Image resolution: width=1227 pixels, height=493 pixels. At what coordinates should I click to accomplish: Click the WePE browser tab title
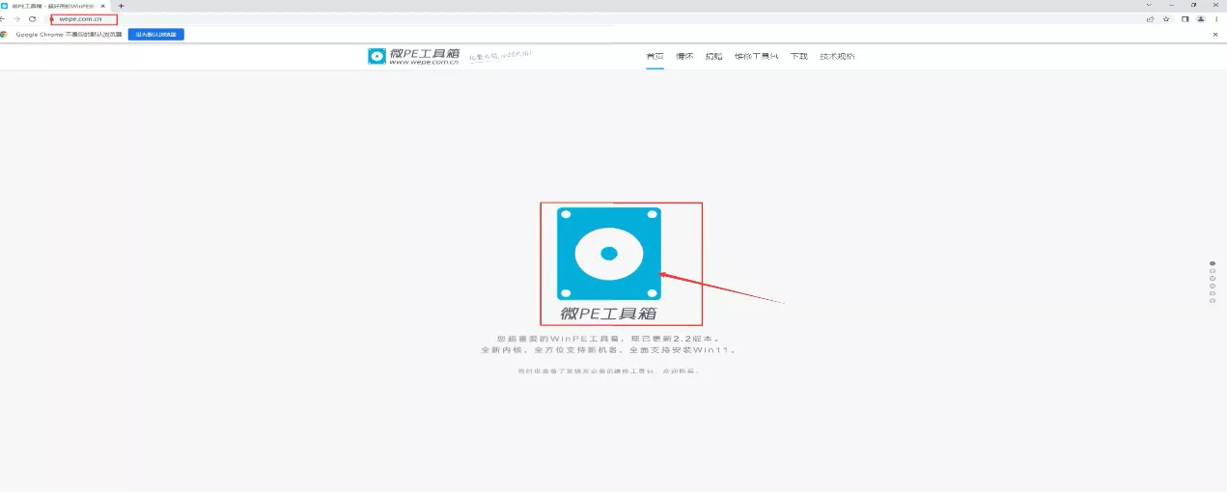point(53,6)
